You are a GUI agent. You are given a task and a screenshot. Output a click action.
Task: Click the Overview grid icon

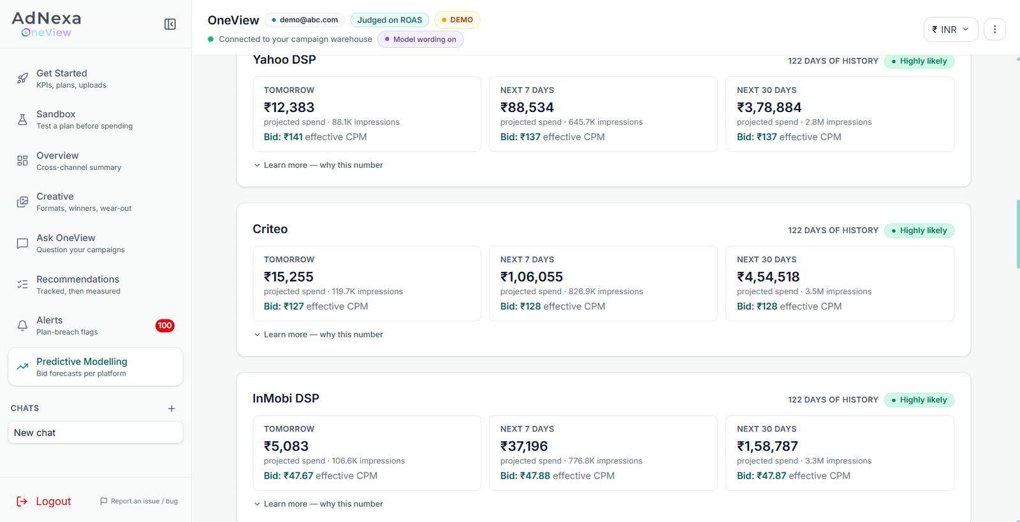(x=22, y=160)
